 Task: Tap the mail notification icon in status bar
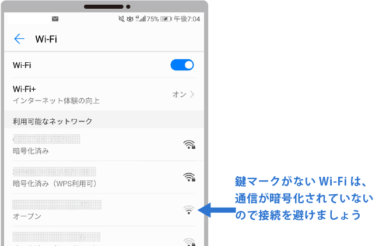tap(55, 19)
